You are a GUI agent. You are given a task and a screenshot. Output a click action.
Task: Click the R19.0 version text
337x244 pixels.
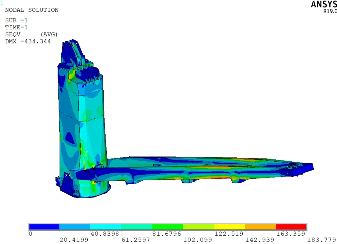(330, 11)
